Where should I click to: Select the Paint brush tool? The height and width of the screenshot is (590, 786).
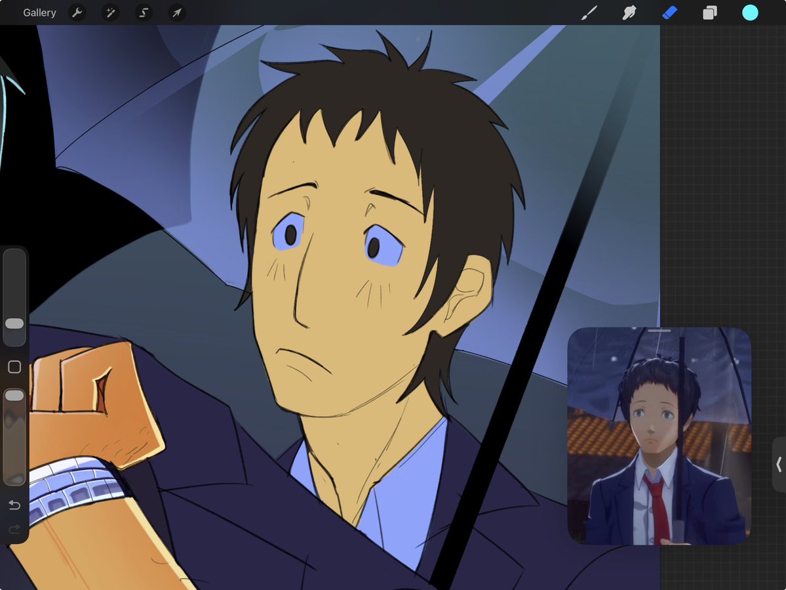[x=589, y=12]
